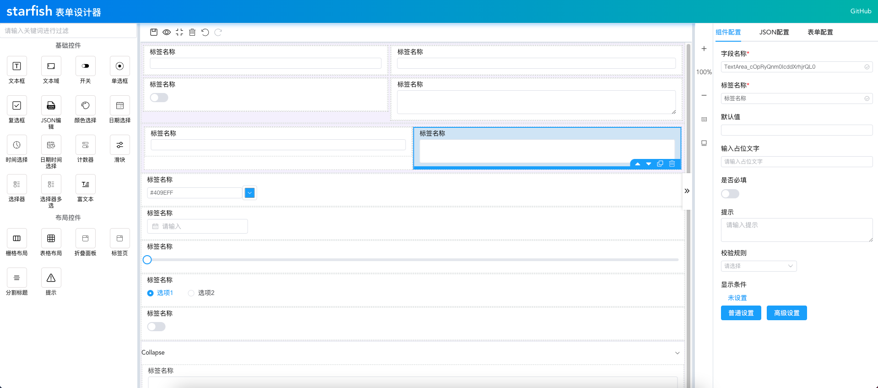Click the 输入占位文字 placeholder input

tap(797, 162)
